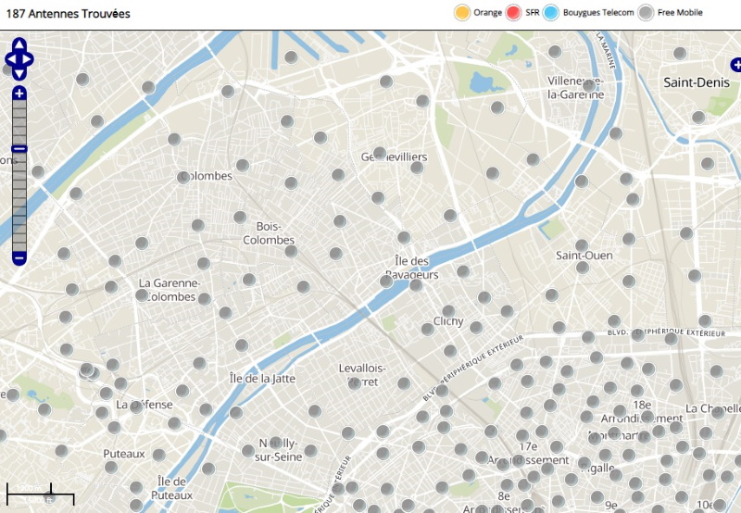
Task: Pan the map left with the arrow
Action: point(10,59)
